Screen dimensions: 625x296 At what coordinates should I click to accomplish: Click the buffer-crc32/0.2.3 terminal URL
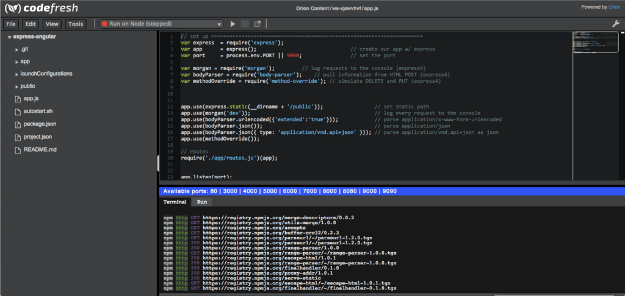point(270,233)
